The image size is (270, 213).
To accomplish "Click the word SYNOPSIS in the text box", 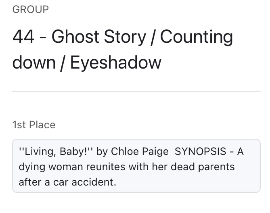I will 202,151.
